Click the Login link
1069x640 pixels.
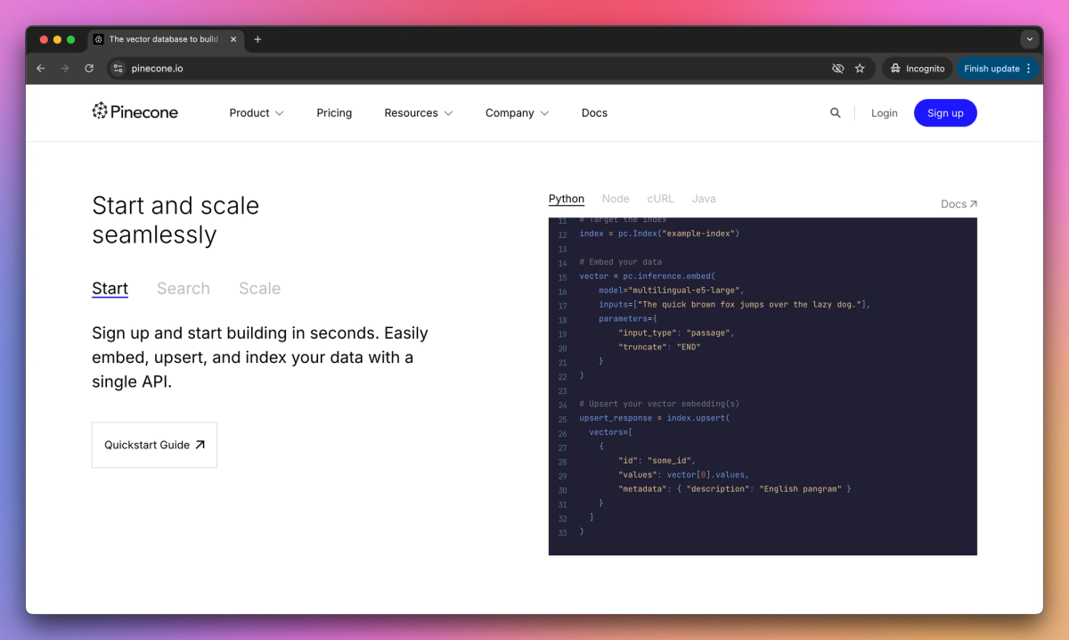884,113
